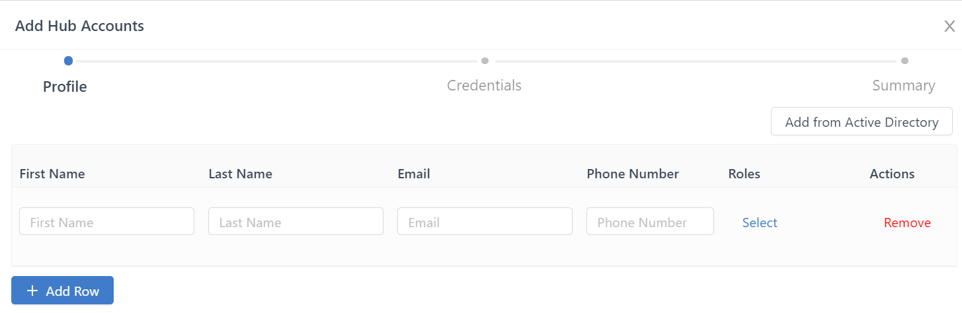The image size is (962, 313).
Task: Click the Roles column header
Action: coord(744,174)
